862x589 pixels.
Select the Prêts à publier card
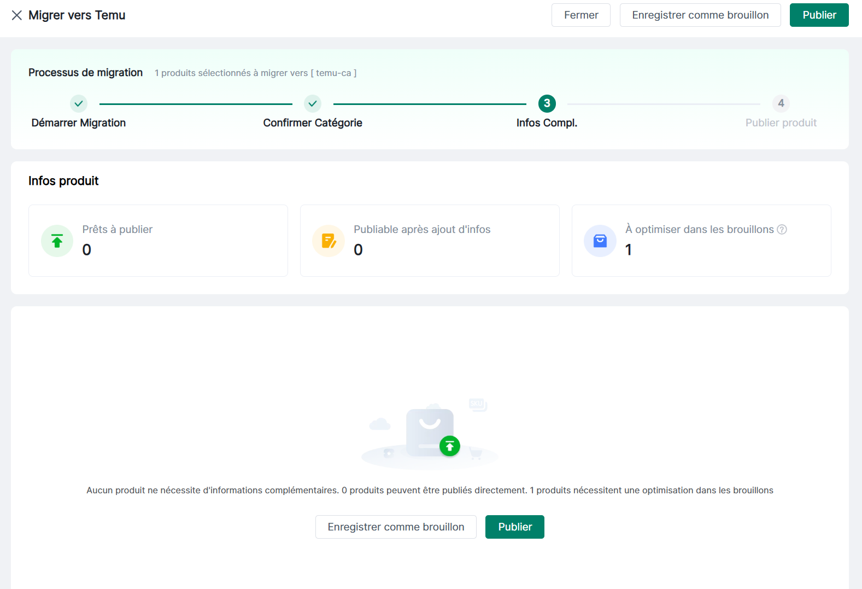click(x=158, y=241)
